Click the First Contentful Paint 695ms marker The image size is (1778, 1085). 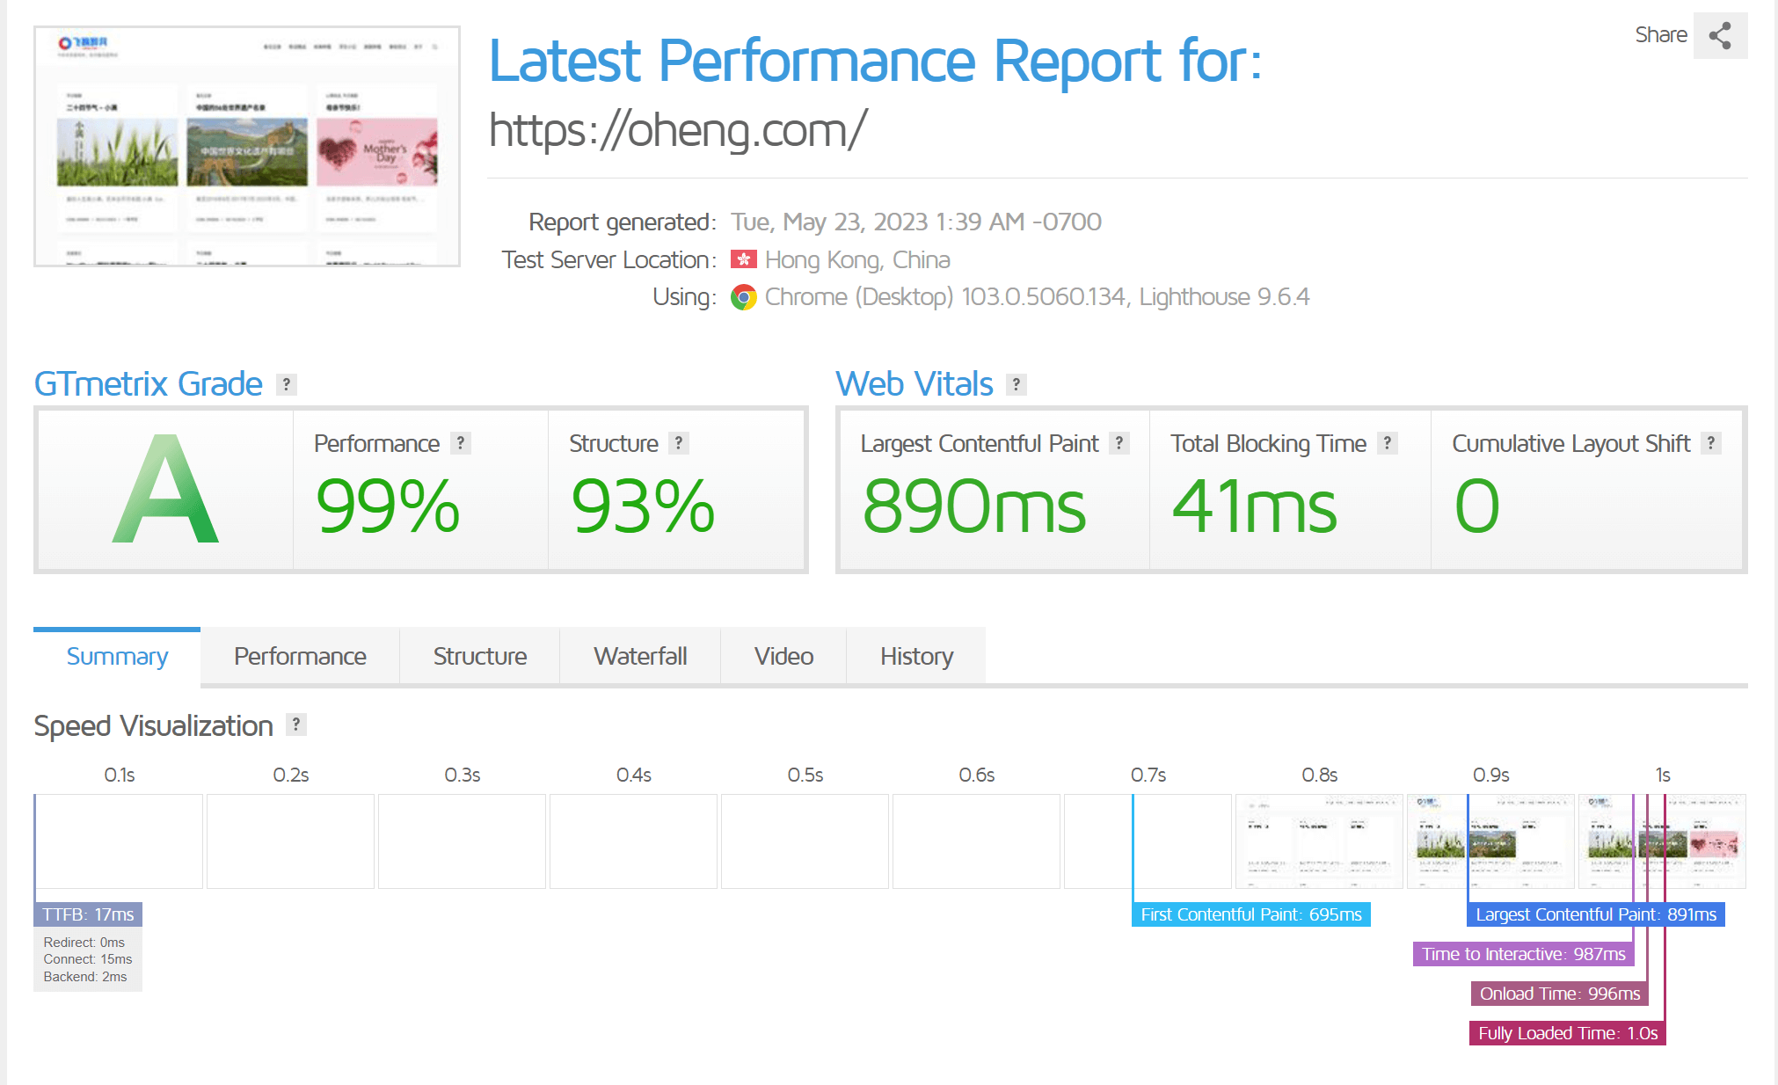click(1250, 914)
